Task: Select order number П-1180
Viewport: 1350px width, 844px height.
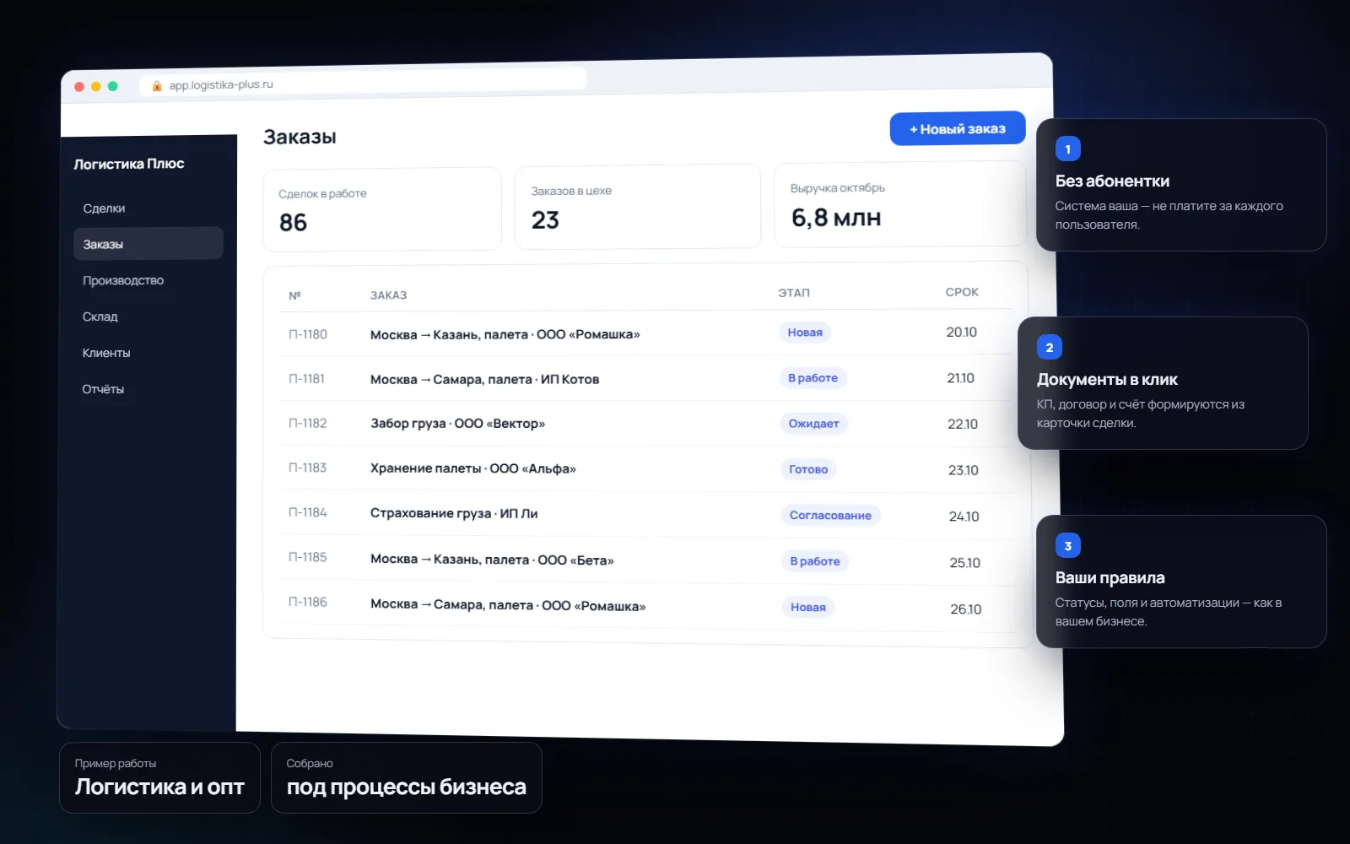Action: (x=308, y=334)
